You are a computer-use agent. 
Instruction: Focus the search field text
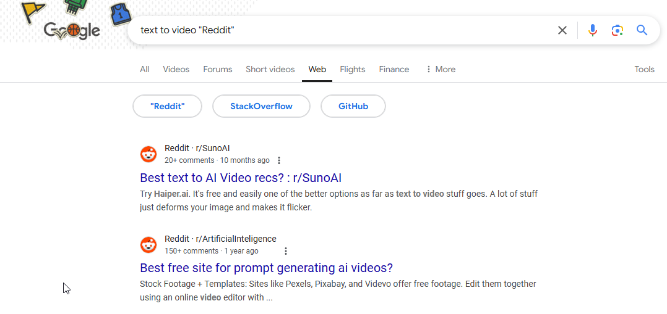[187, 30]
